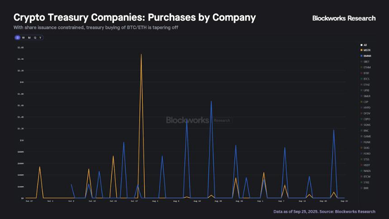Switch to weekly (W) interval
Image resolution: width=389 pixels, height=219 pixels.
tap(23, 38)
